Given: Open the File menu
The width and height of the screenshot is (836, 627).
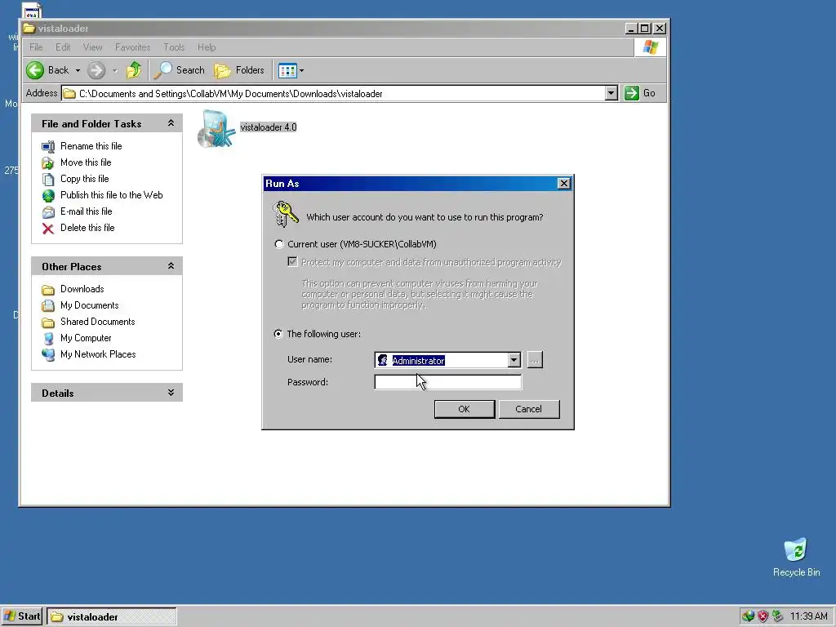Looking at the screenshot, I should pyautogui.click(x=36, y=47).
